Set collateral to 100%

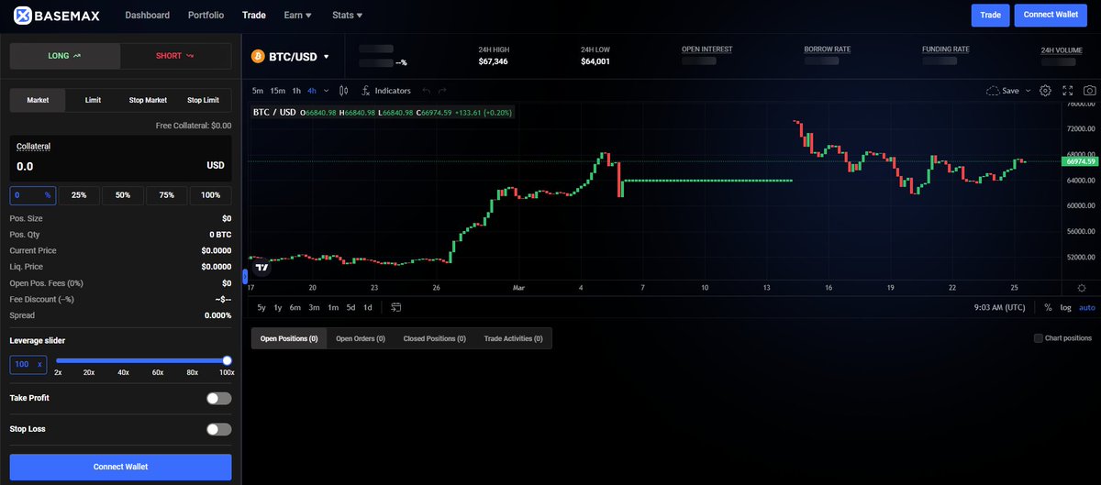coord(210,195)
